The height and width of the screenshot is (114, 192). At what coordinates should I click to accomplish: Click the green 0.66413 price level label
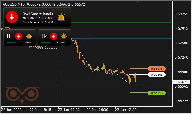click(157, 93)
